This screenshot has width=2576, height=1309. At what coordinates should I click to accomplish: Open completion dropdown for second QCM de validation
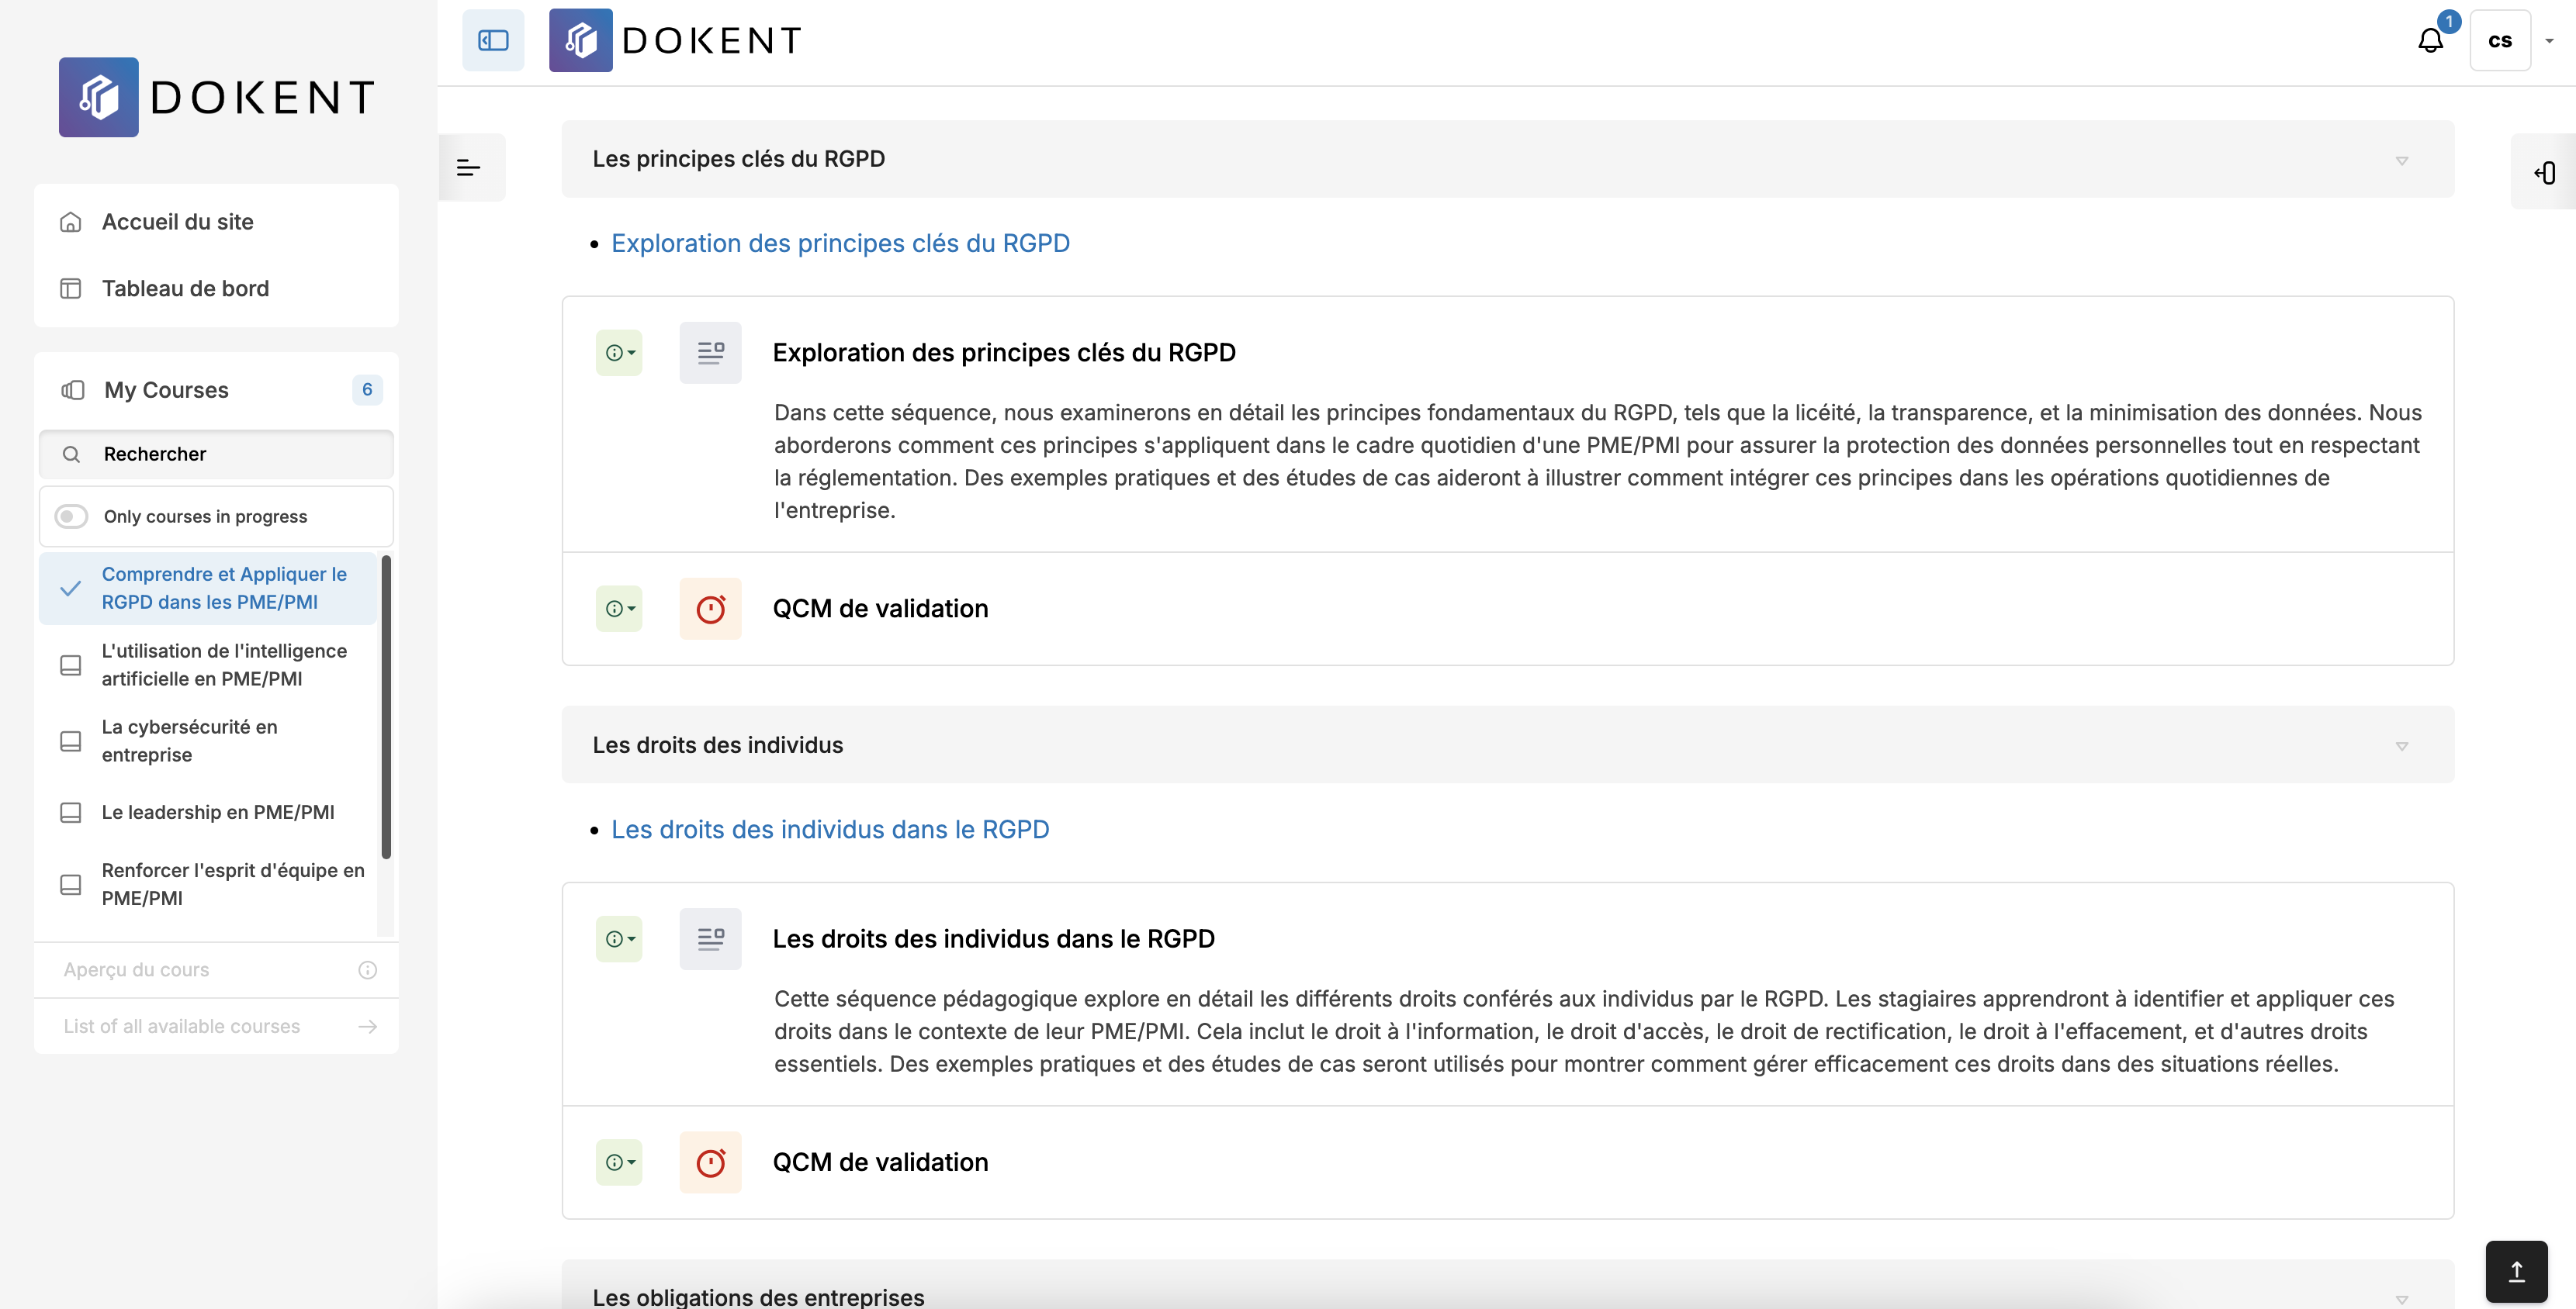[620, 1162]
